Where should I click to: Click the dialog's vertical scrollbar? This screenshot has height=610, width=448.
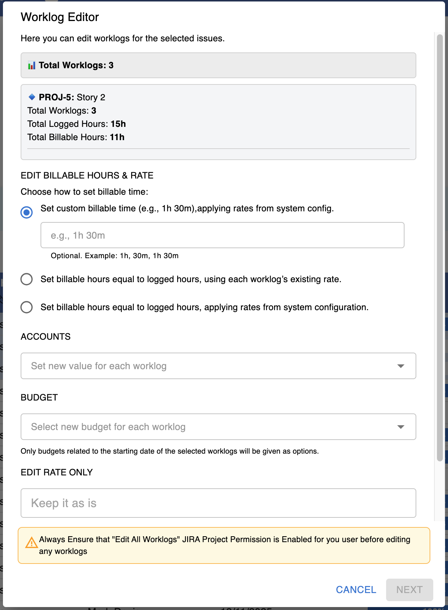(x=440, y=247)
